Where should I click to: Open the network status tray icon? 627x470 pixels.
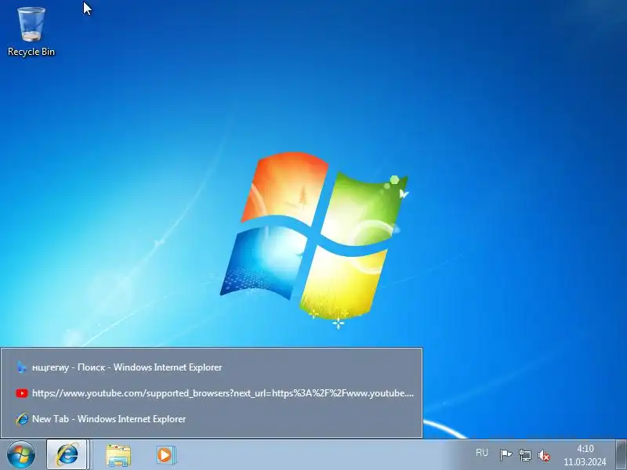[x=524, y=455]
